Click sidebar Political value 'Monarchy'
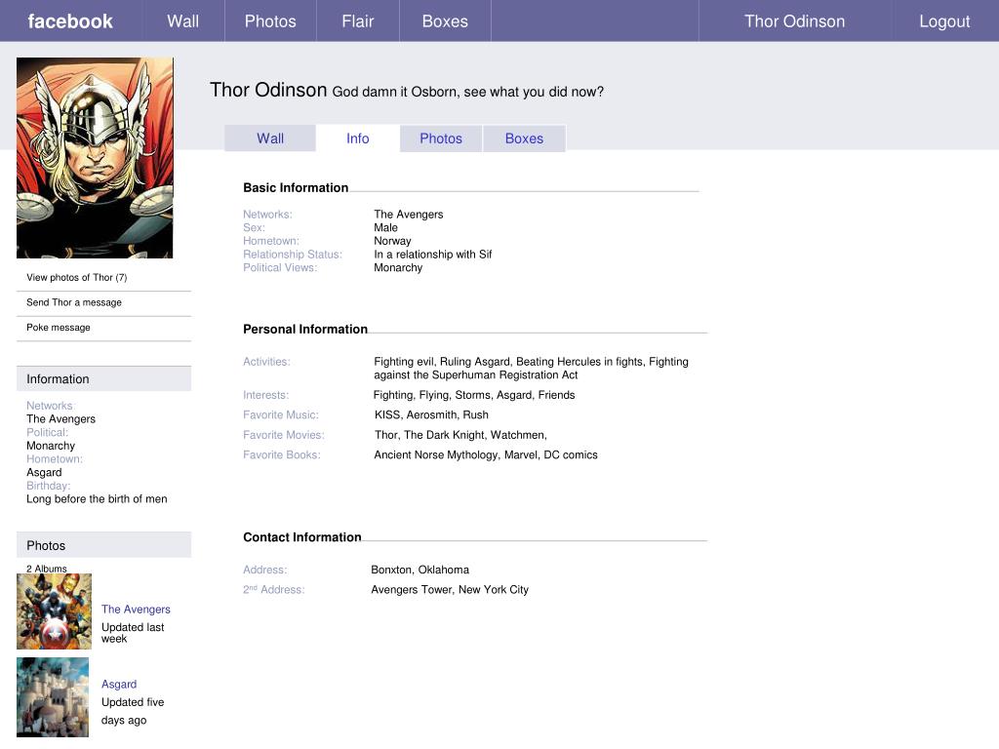999x749 pixels. coord(51,446)
